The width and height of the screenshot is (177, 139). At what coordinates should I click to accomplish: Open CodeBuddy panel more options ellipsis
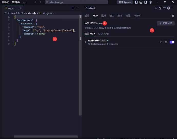coord(173,8)
